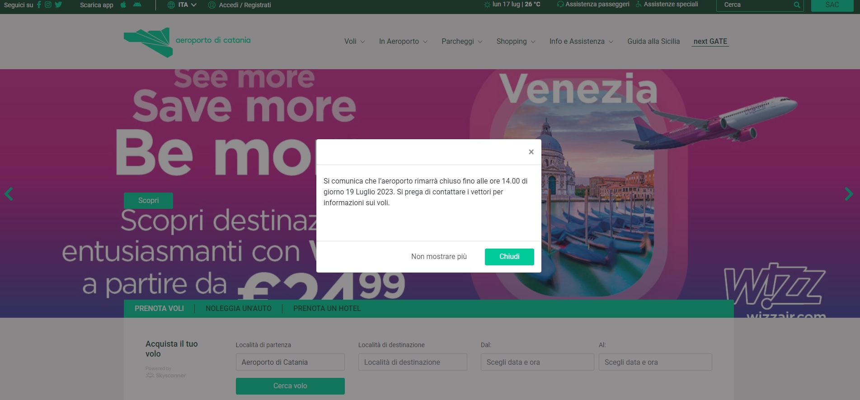Open the Twitter social icon
Image resolution: width=860 pixels, height=400 pixels.
coord(58,5)
